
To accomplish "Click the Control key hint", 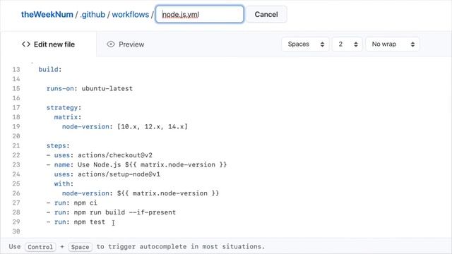I will click(x=40, y=247).
